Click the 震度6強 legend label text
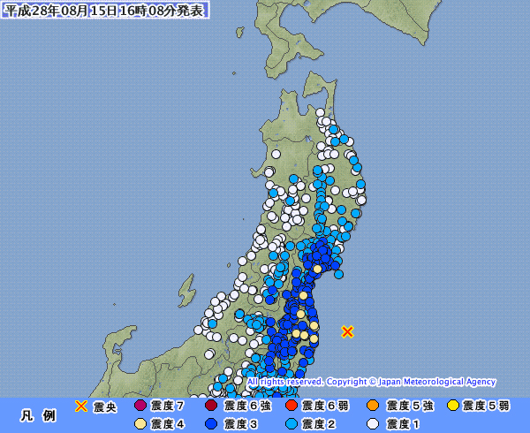Viewport: 530px width, 433px height. click(247, 406)
